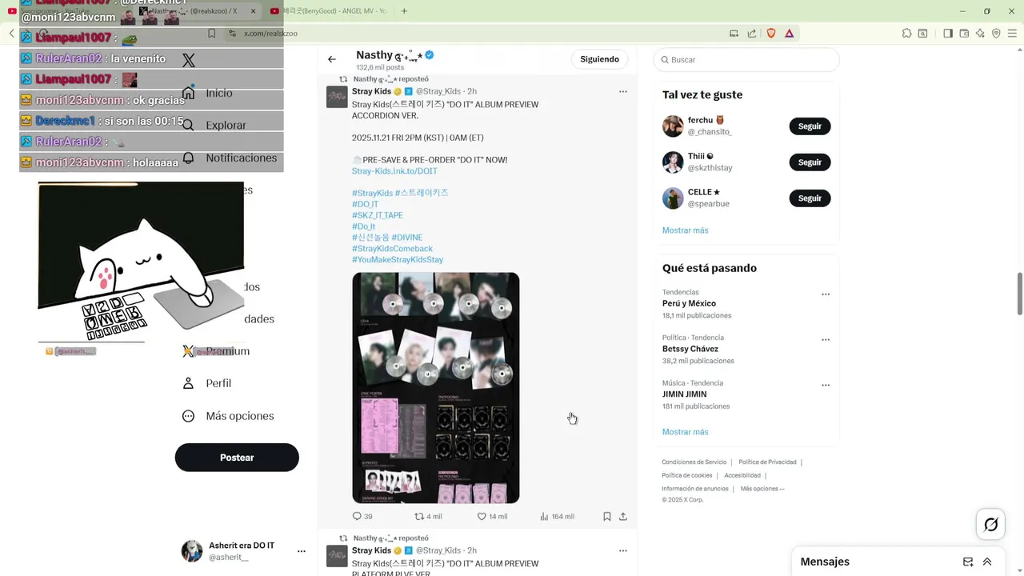
Task: Switch to BerryGood ANGEL MV YouTube tab
Action: [x=331, y=11]
